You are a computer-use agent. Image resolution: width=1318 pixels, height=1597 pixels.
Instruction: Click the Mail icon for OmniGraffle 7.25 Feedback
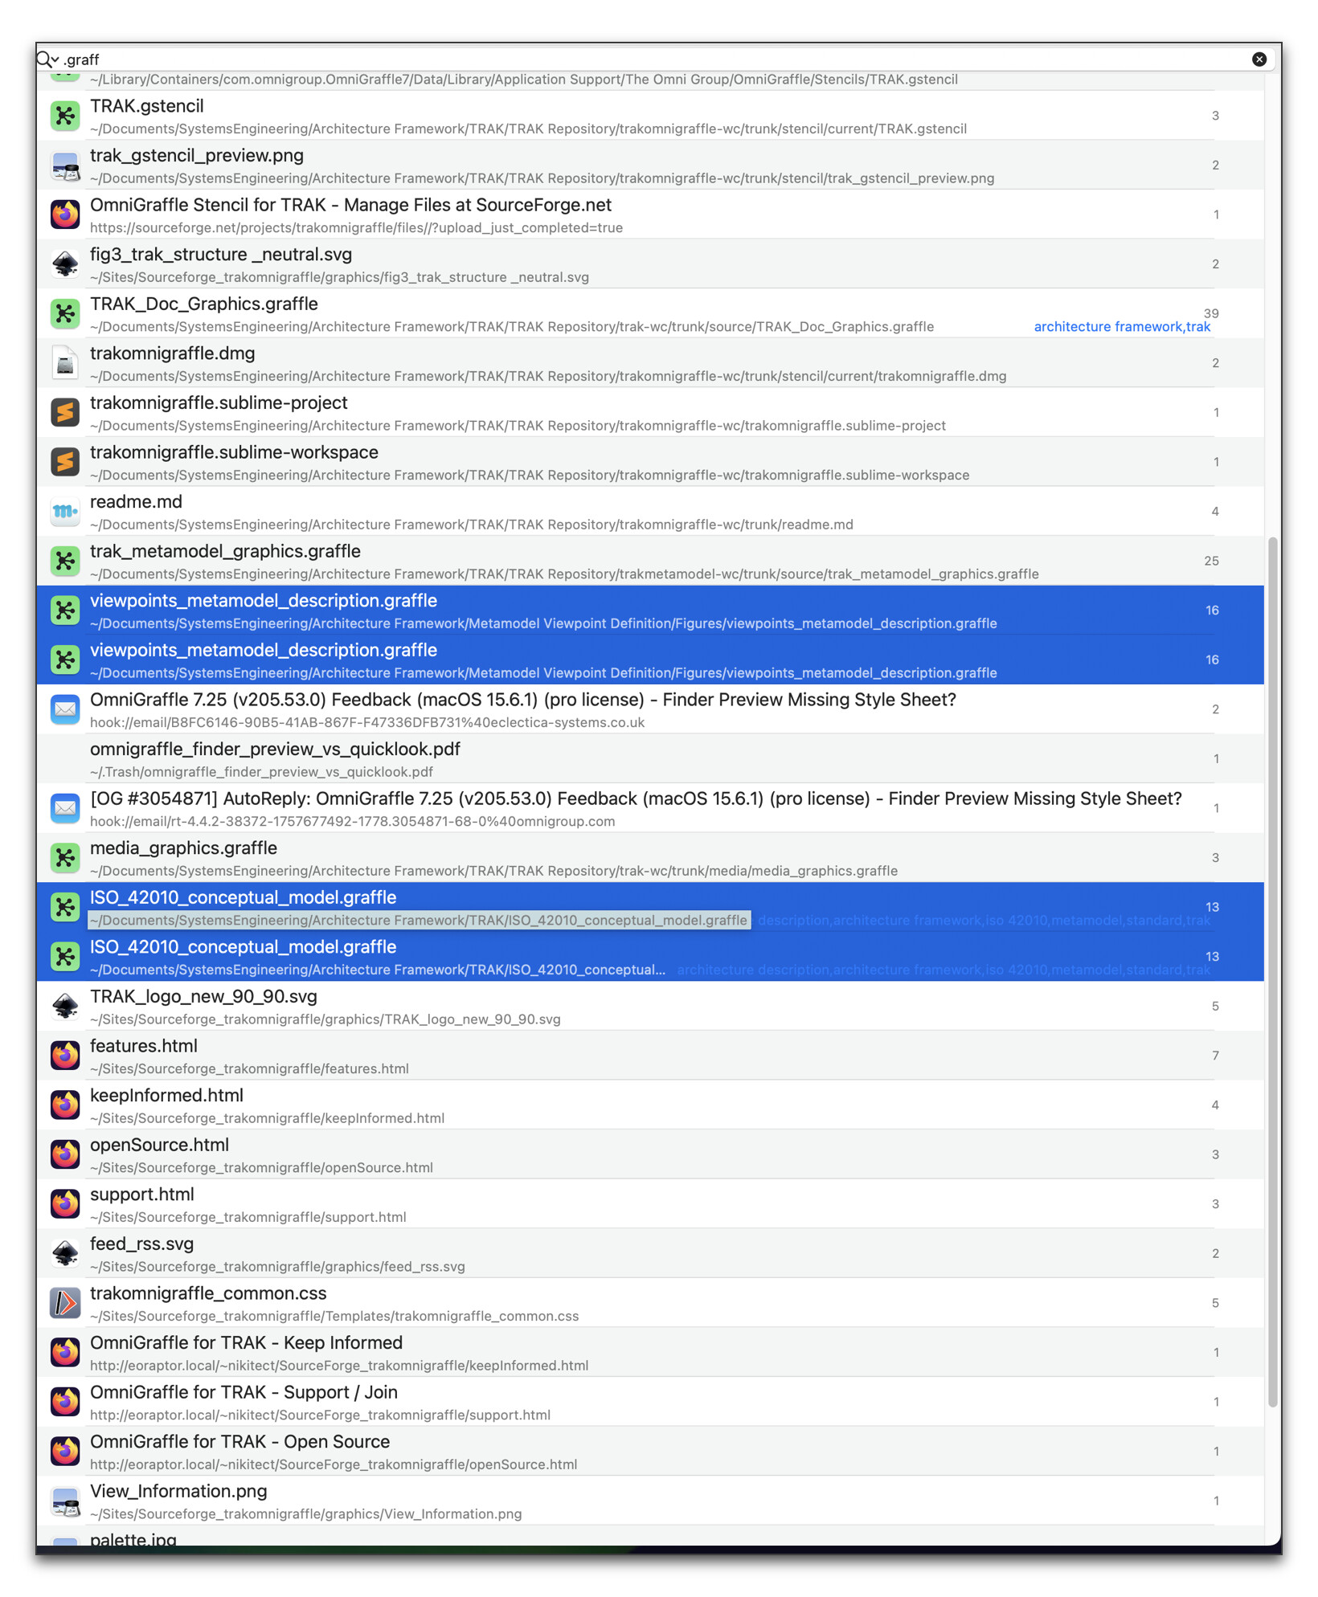(65, 709)
